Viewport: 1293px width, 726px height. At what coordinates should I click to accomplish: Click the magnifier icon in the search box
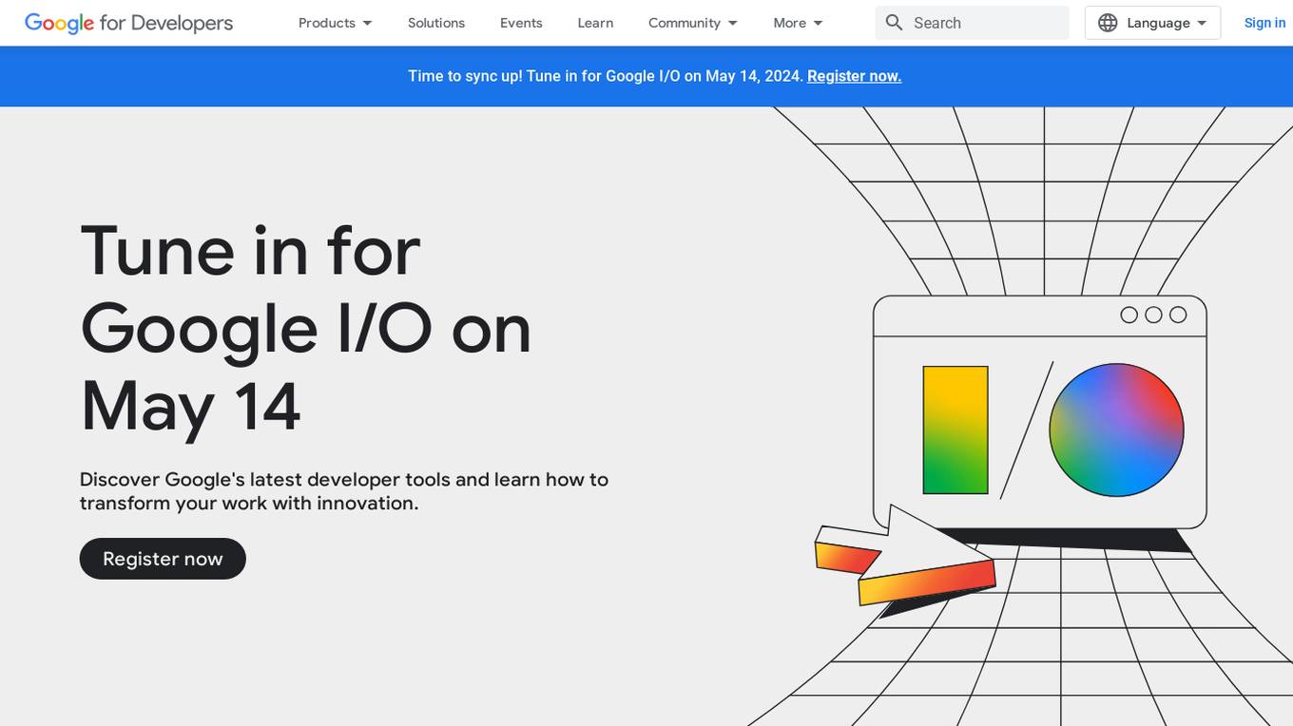click(894, 23)
